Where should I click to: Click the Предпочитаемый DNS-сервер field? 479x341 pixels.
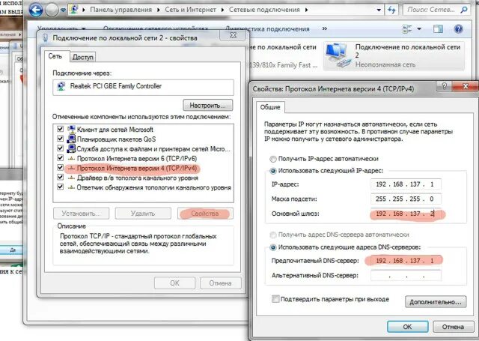pyautogui.click(x=406, y=261)
